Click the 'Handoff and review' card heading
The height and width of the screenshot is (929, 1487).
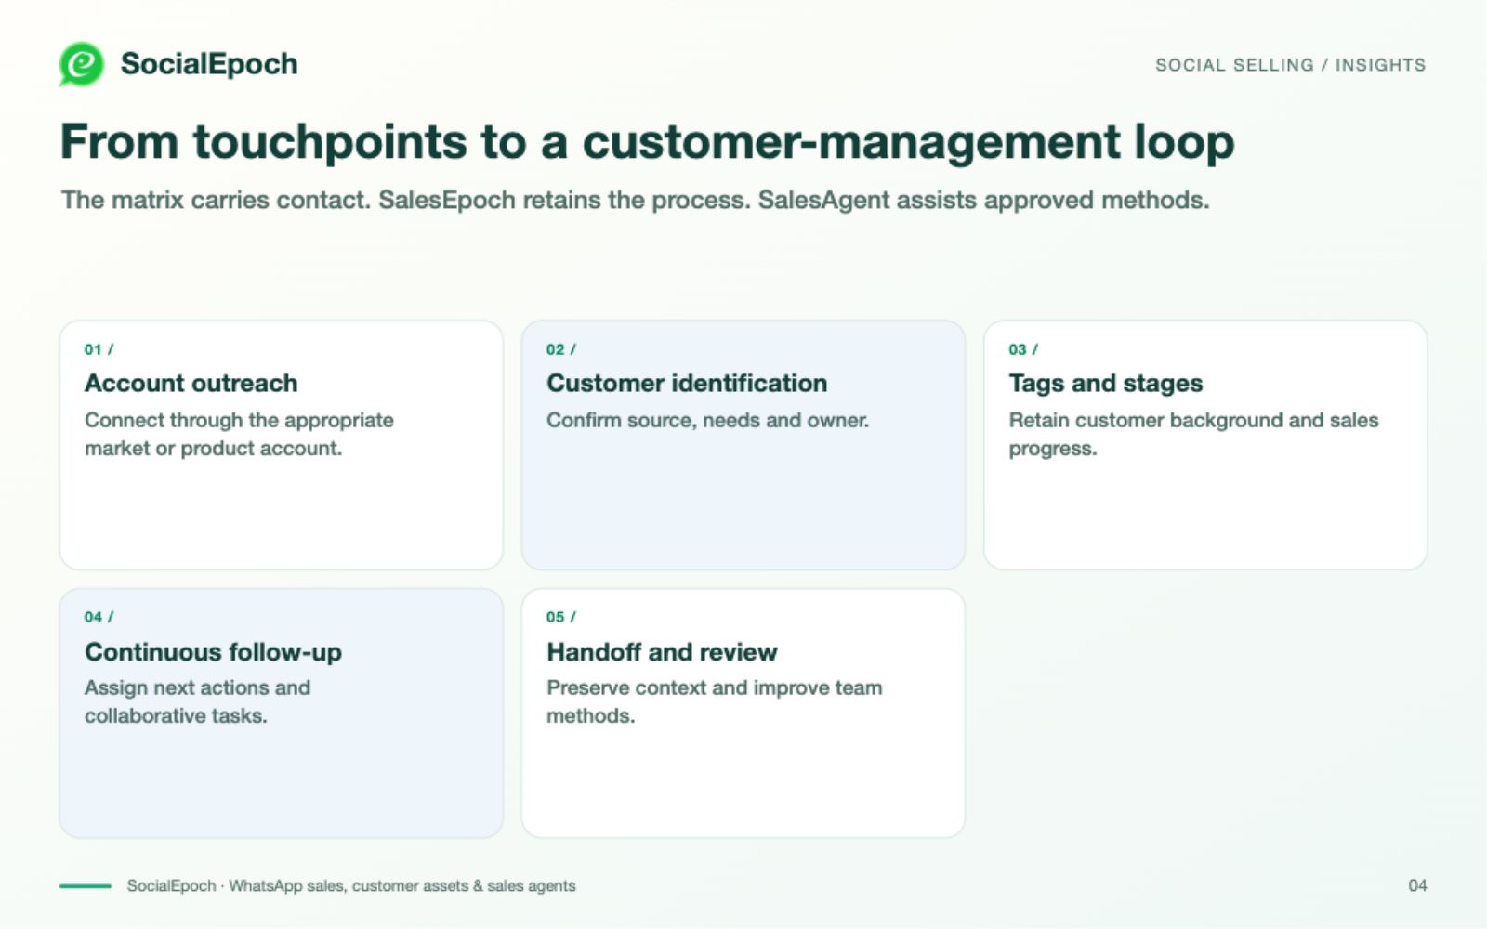coord(662,652)
